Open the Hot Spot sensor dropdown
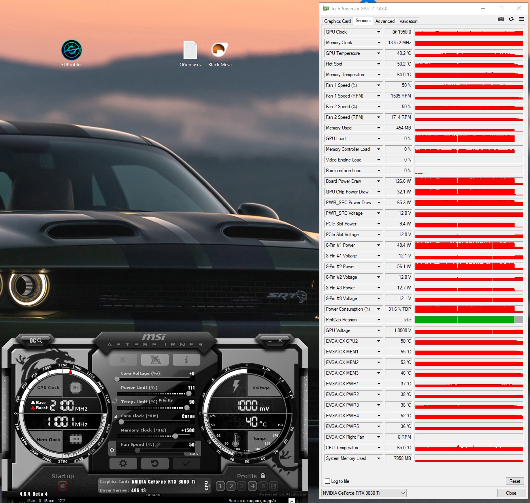 [379, 64]
